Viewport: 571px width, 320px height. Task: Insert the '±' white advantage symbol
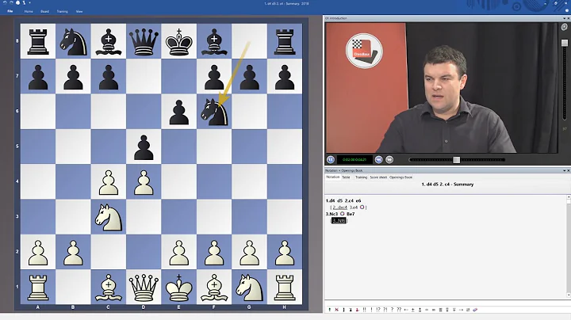[412, 310]
